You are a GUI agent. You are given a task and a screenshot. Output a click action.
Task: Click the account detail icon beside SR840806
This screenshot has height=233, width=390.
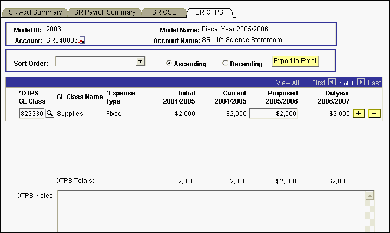click(82, 40)
